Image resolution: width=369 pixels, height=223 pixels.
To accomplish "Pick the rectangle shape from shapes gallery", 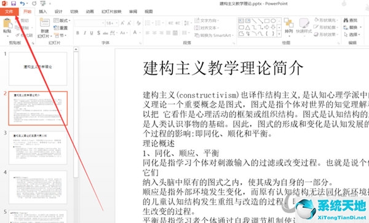I will point(267,21).
